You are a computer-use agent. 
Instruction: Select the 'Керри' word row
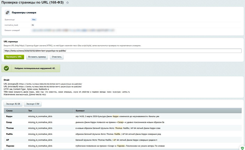point(9,116)
